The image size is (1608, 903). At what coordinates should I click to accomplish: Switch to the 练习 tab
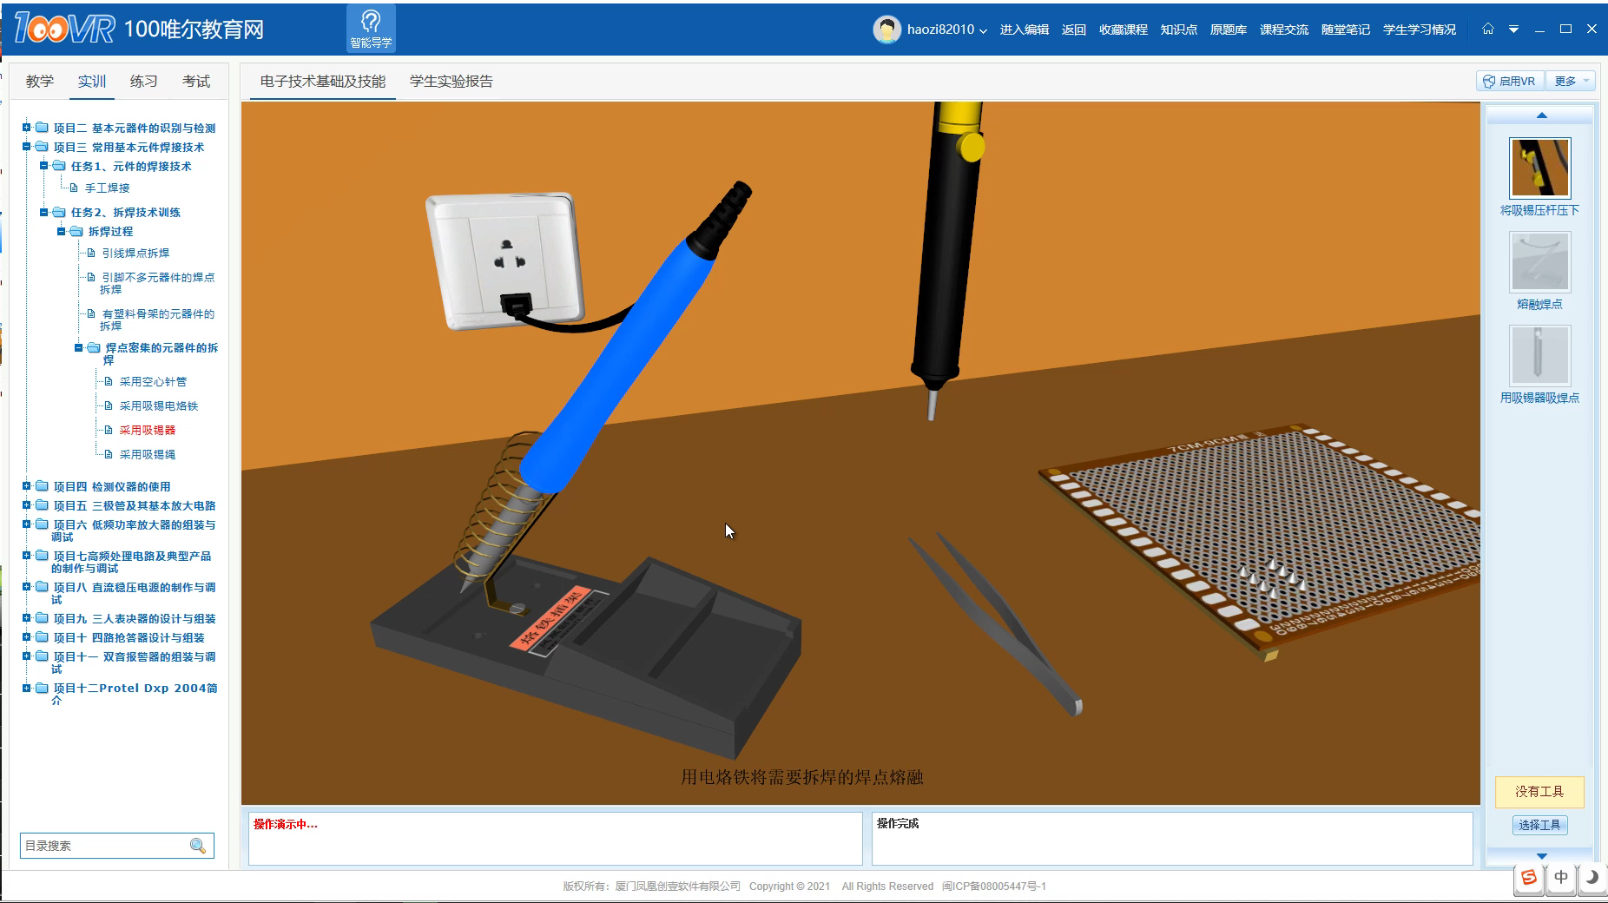tap(143, 81)
